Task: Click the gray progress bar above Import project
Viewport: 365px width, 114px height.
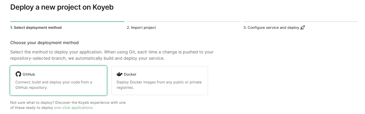Action: tap(184, 22)
